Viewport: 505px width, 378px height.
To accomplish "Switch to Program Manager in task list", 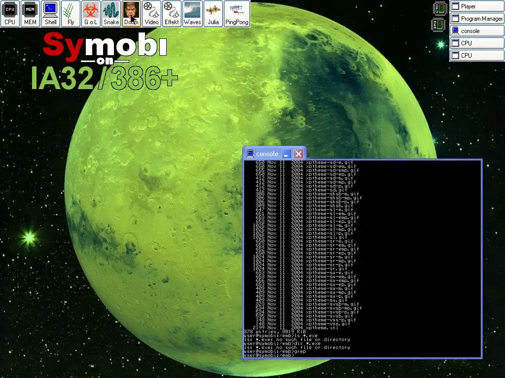I will click(477, 19).
